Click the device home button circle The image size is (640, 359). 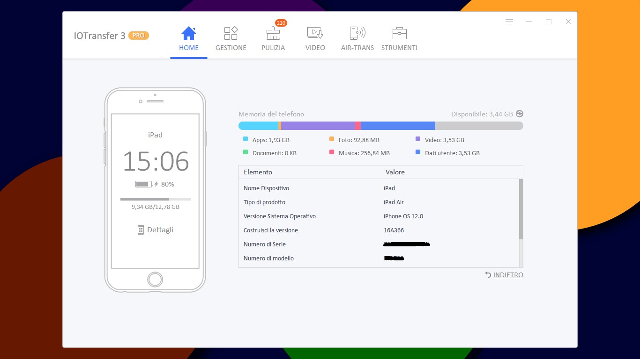(155, 280)
